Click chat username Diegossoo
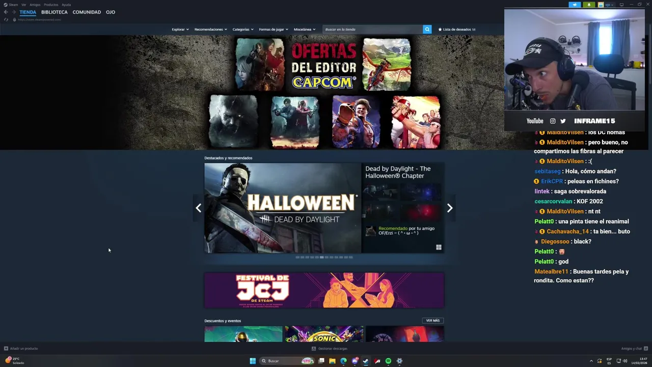 (x=555, y=242)
